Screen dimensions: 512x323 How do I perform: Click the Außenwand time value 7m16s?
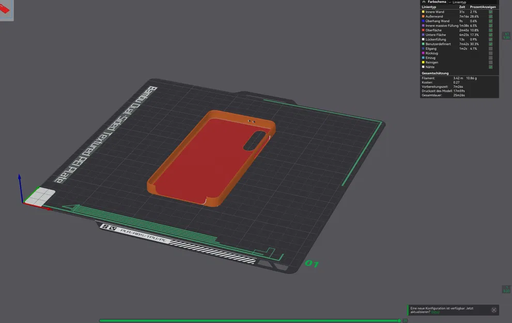point(463,17)
